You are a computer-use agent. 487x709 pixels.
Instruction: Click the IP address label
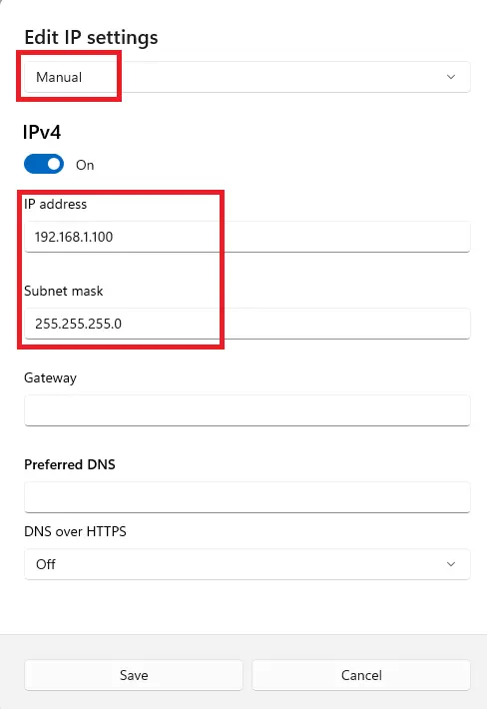coord(55,205)
